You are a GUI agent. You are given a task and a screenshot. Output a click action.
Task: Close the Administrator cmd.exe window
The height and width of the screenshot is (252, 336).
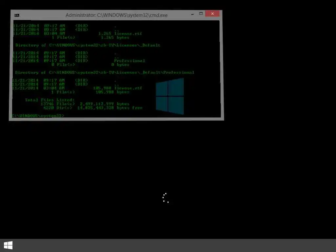tap(212, 14)
